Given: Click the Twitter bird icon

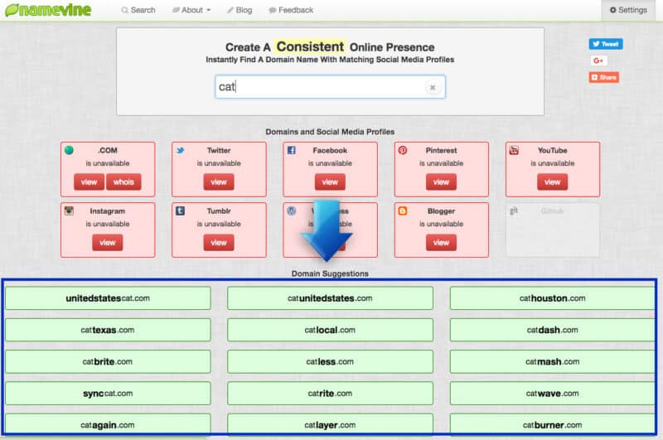Looking at the screenshot, I should (180, 150).
